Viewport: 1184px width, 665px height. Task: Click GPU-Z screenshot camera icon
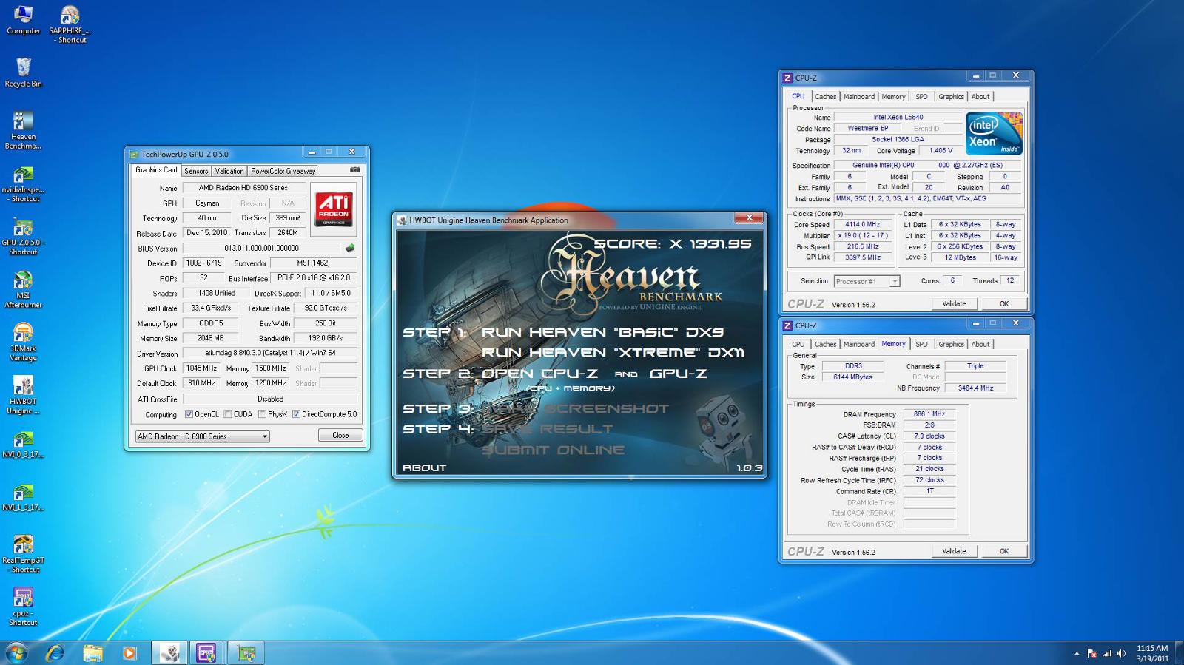(355, 170)
